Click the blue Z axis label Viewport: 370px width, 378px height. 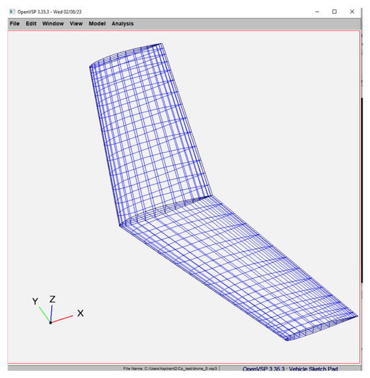[52, 299]
